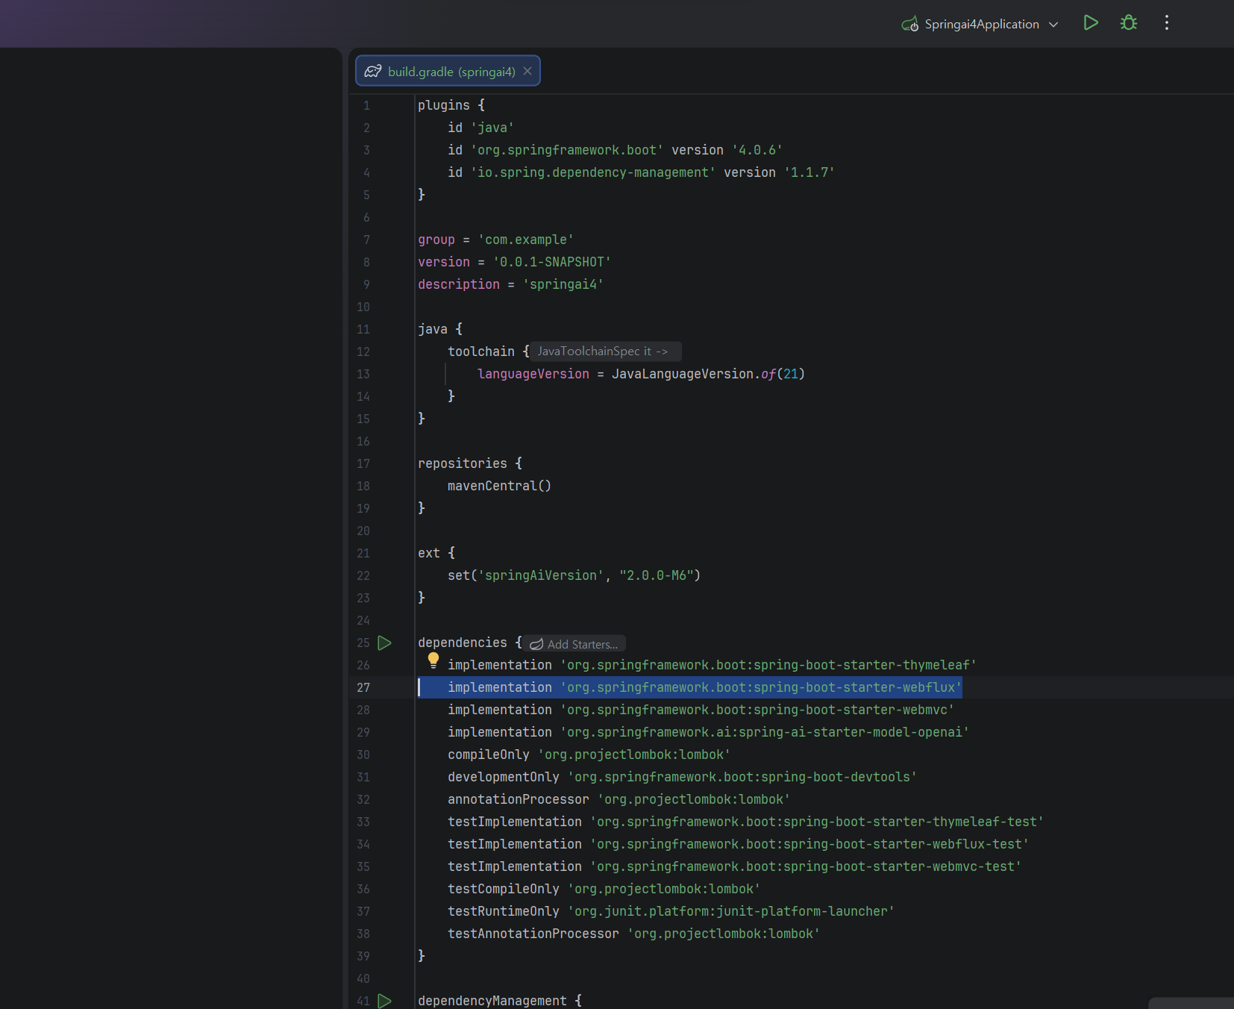The width and height of the screenshot is (1234, 1009).
Task: Click the group value 'com.example'
Action: point(526,240)
